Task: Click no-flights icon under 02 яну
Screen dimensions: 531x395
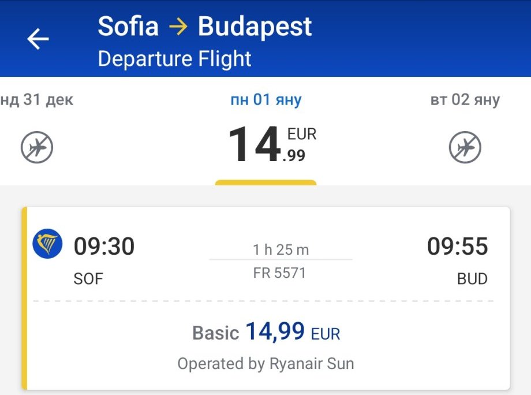Action: [465, 148]
